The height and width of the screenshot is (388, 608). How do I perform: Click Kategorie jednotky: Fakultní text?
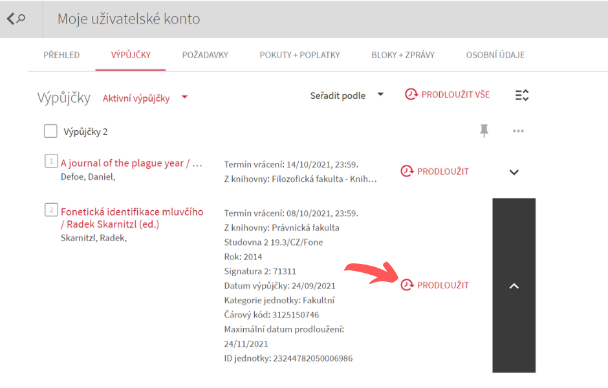click(279, 301)
